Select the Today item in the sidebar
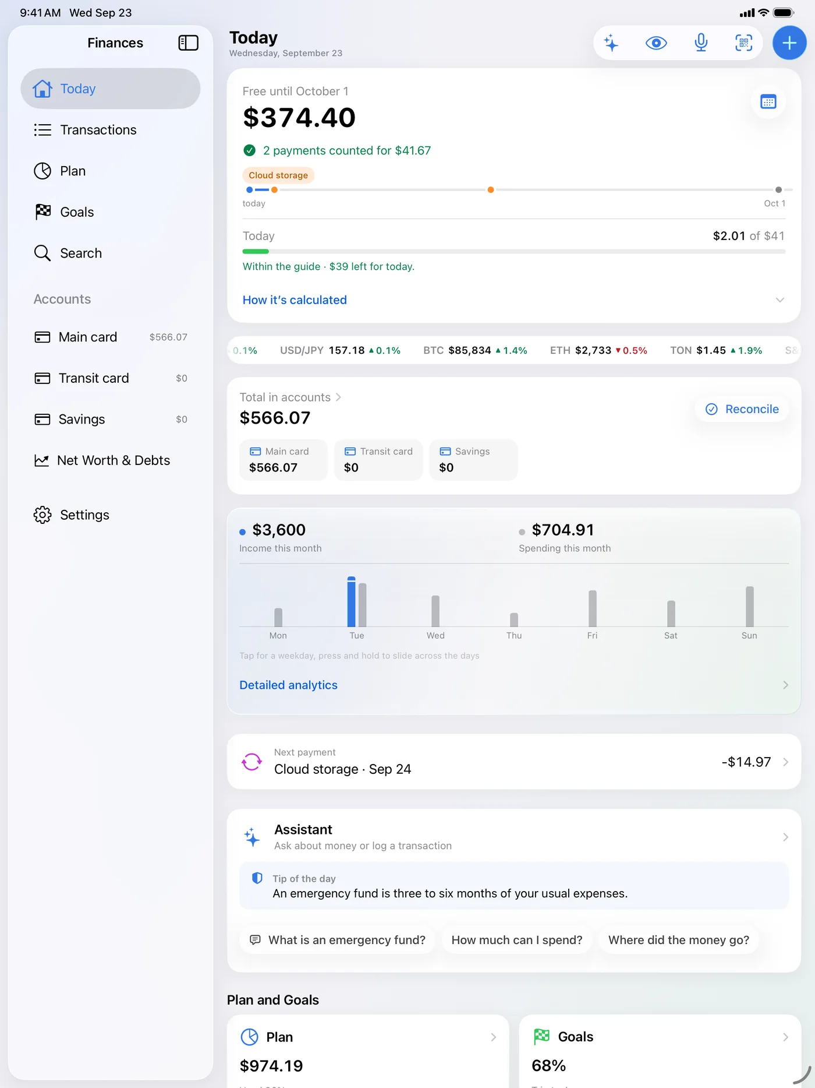 [111, 89]
